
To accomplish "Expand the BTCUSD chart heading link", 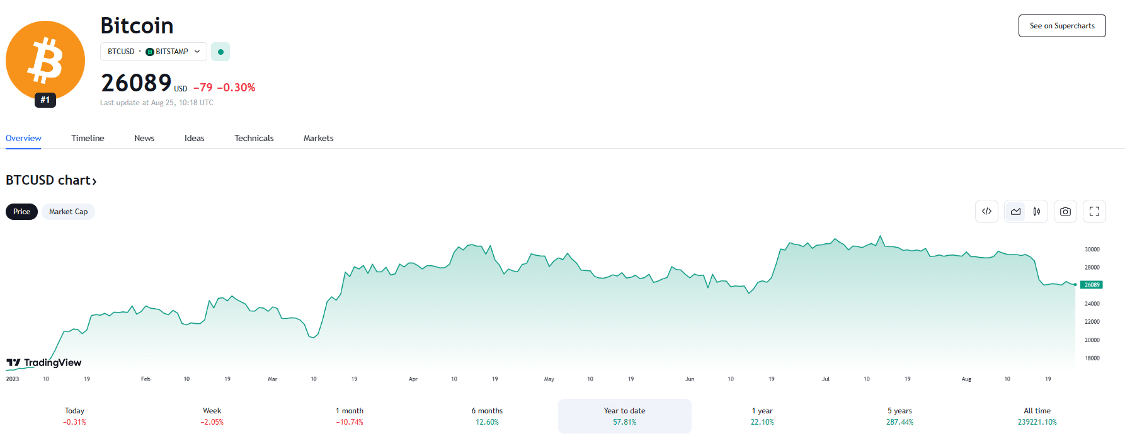I will [51, 180].
